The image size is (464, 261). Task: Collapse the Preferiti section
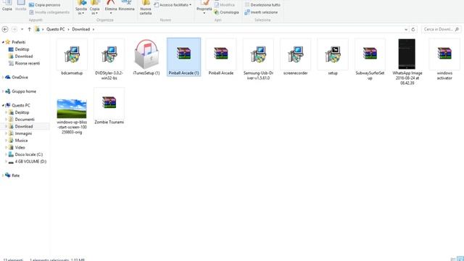pos(3,42)
